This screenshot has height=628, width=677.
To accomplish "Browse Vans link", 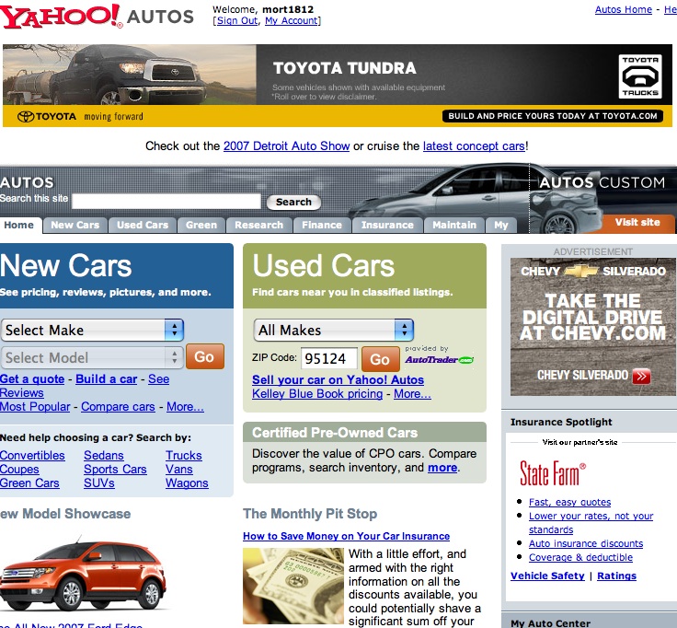I will [179, 470].
